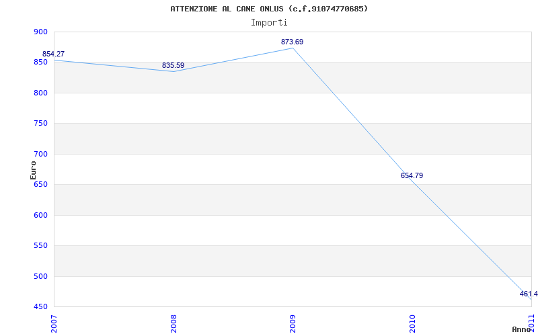Click the 835.59 data label
538x336 pixels.
173,65
